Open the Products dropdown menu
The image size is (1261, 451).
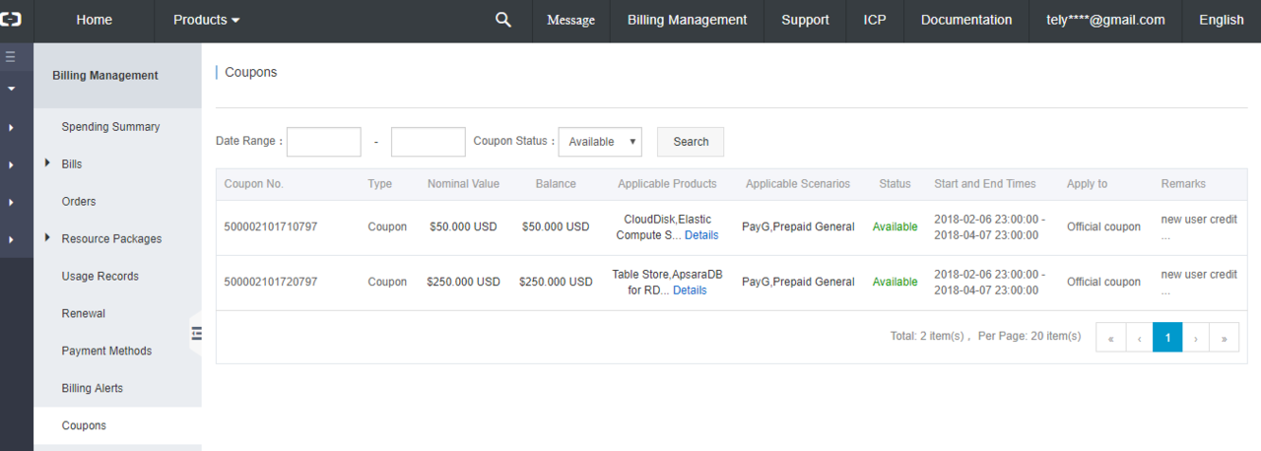coord(206,20)
